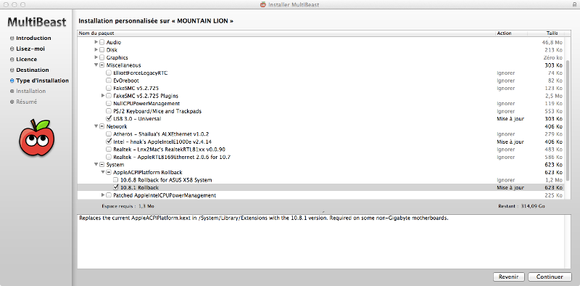Select Type d'installation step
580x286 pixels.
(43, 81)
